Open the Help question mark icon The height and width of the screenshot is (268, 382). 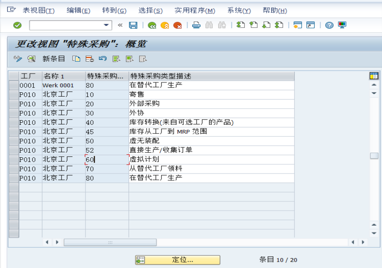329,25
